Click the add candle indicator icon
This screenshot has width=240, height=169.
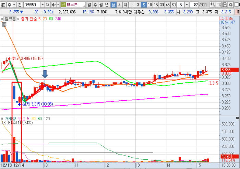click(213, 5)
